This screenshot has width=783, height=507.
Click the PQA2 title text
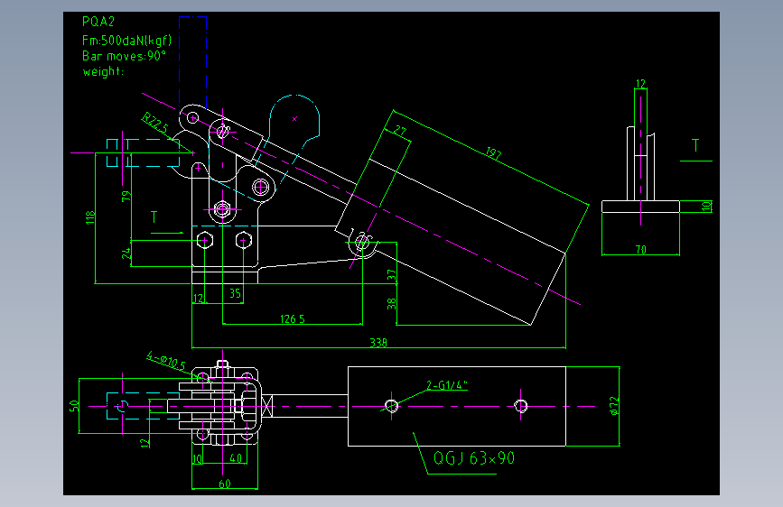pyautogui.click(x=98, y=22)
